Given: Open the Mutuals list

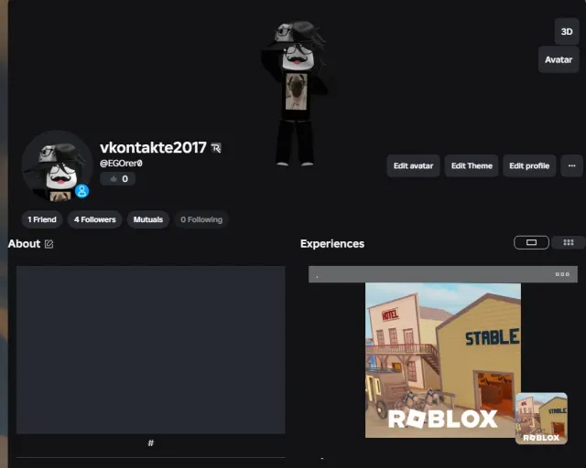Looking at the screenshot, I should tap(148, 219).
